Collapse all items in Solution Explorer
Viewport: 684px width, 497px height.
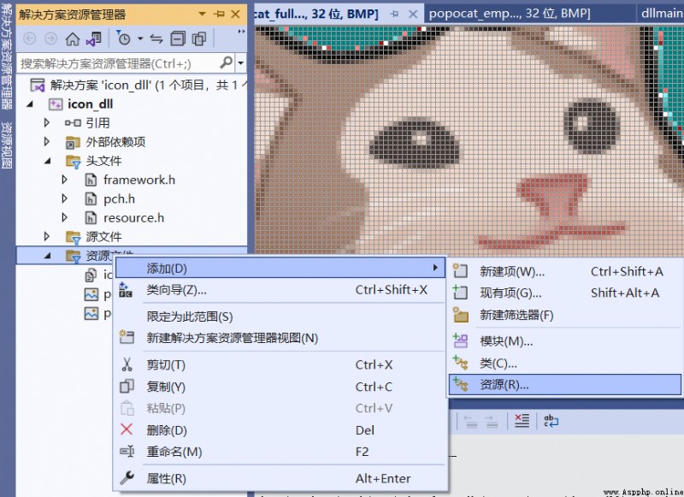[x=178, y=39]
